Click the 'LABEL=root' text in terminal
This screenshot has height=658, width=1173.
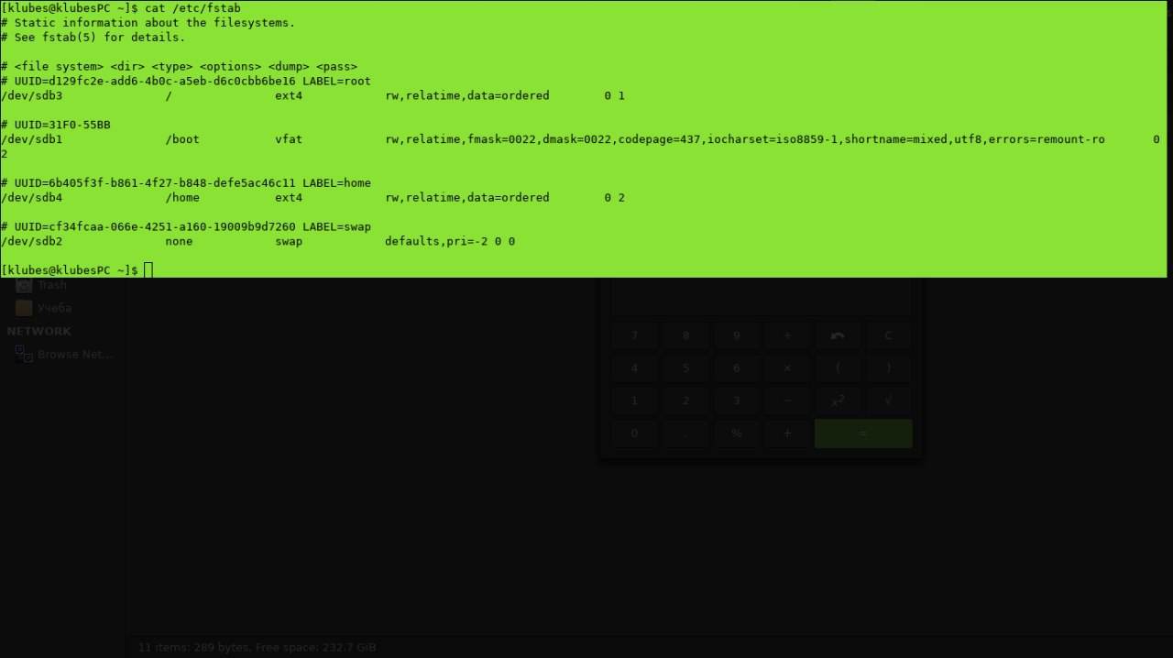click(336, 81)
